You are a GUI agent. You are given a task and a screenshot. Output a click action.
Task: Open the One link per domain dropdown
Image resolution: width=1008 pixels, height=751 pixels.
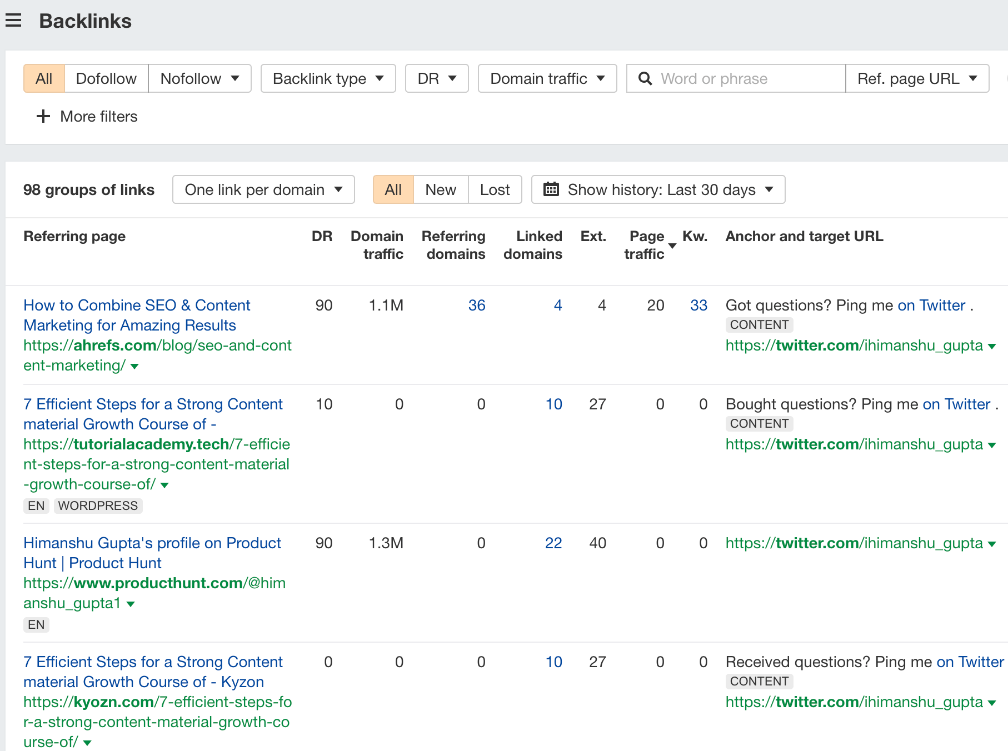click(x=263, y=189)
